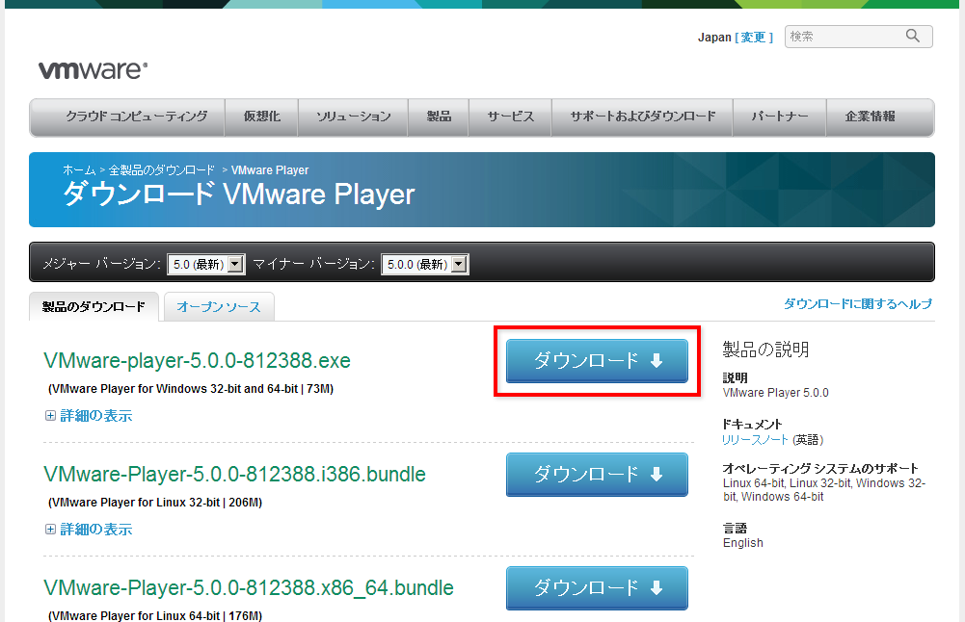The image size is (965, 622).
Task: Download the x86_64.bundle Linux 64-bit file
Action: point(597,588)
